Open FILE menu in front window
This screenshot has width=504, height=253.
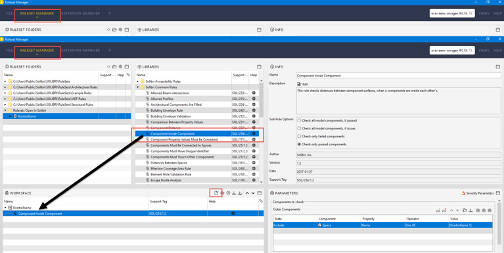coord(9,50)
